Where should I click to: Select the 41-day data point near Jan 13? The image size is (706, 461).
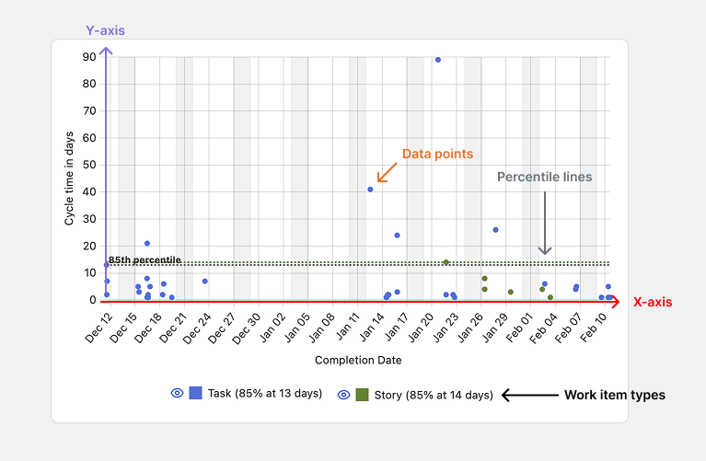click(x=370, y=190)
